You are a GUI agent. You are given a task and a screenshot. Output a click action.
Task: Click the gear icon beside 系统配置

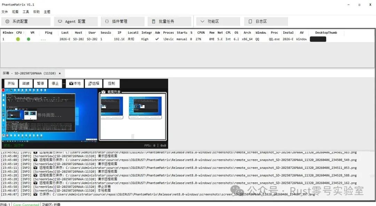[7, 21]
